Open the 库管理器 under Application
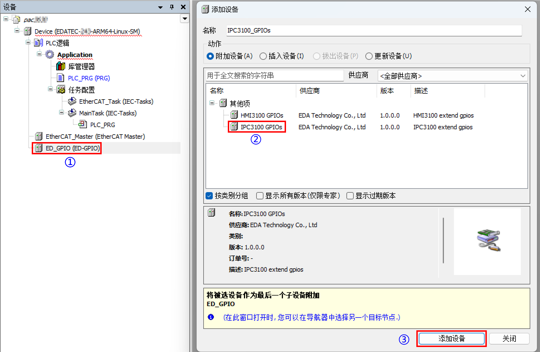The image size is (540, 352). (82, 66)
